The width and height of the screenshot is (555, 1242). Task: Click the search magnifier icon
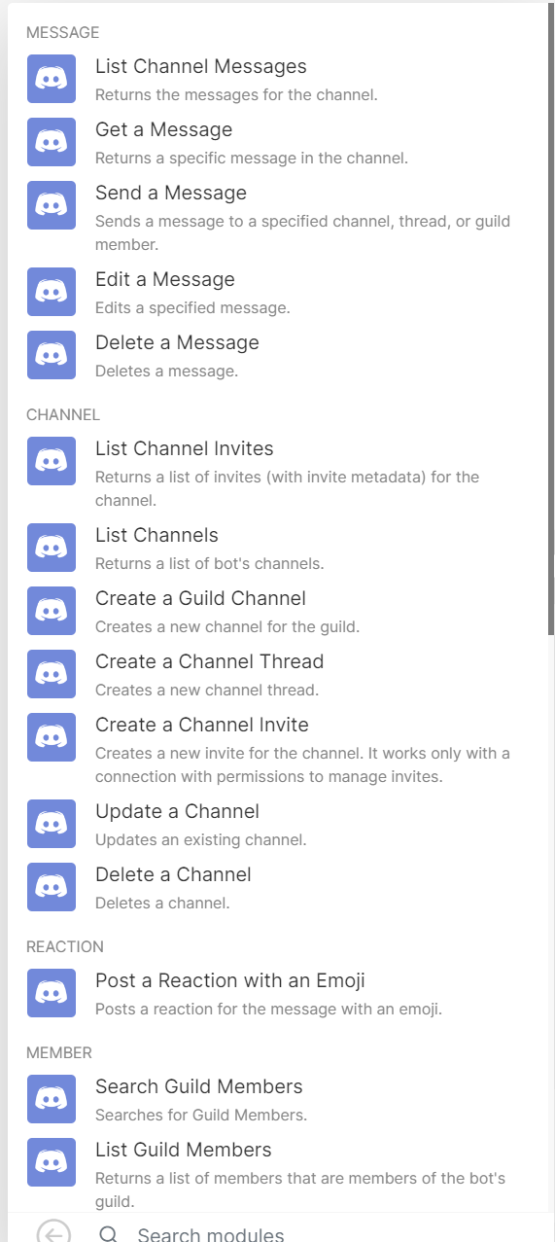[x=109, y=1235]
